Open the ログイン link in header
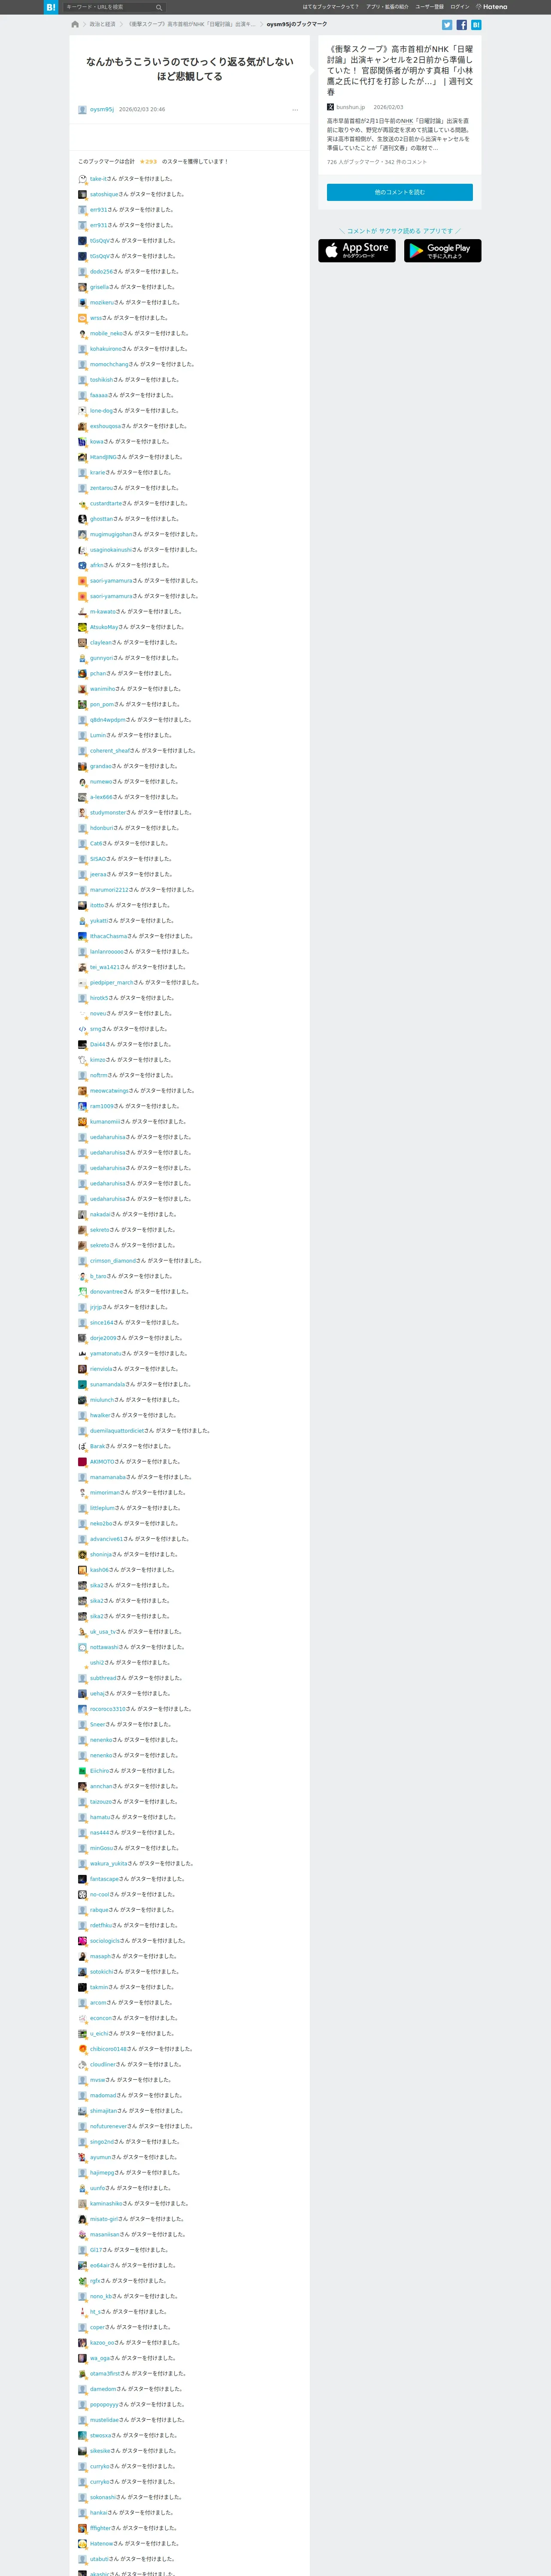 459,7
